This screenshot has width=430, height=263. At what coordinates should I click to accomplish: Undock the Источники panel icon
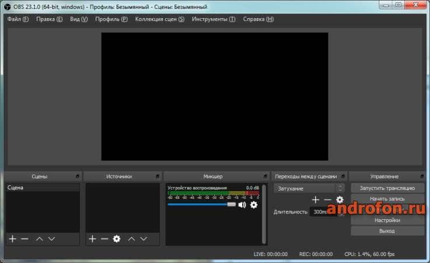(157, 176)
